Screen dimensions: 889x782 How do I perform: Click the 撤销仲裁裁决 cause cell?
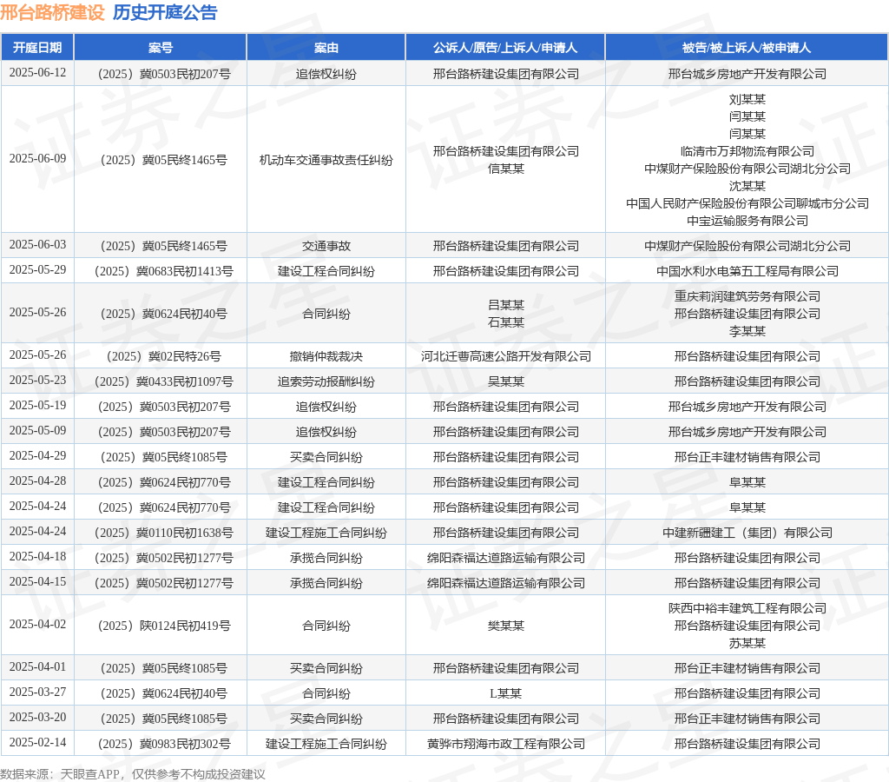[x=326, y=356]
